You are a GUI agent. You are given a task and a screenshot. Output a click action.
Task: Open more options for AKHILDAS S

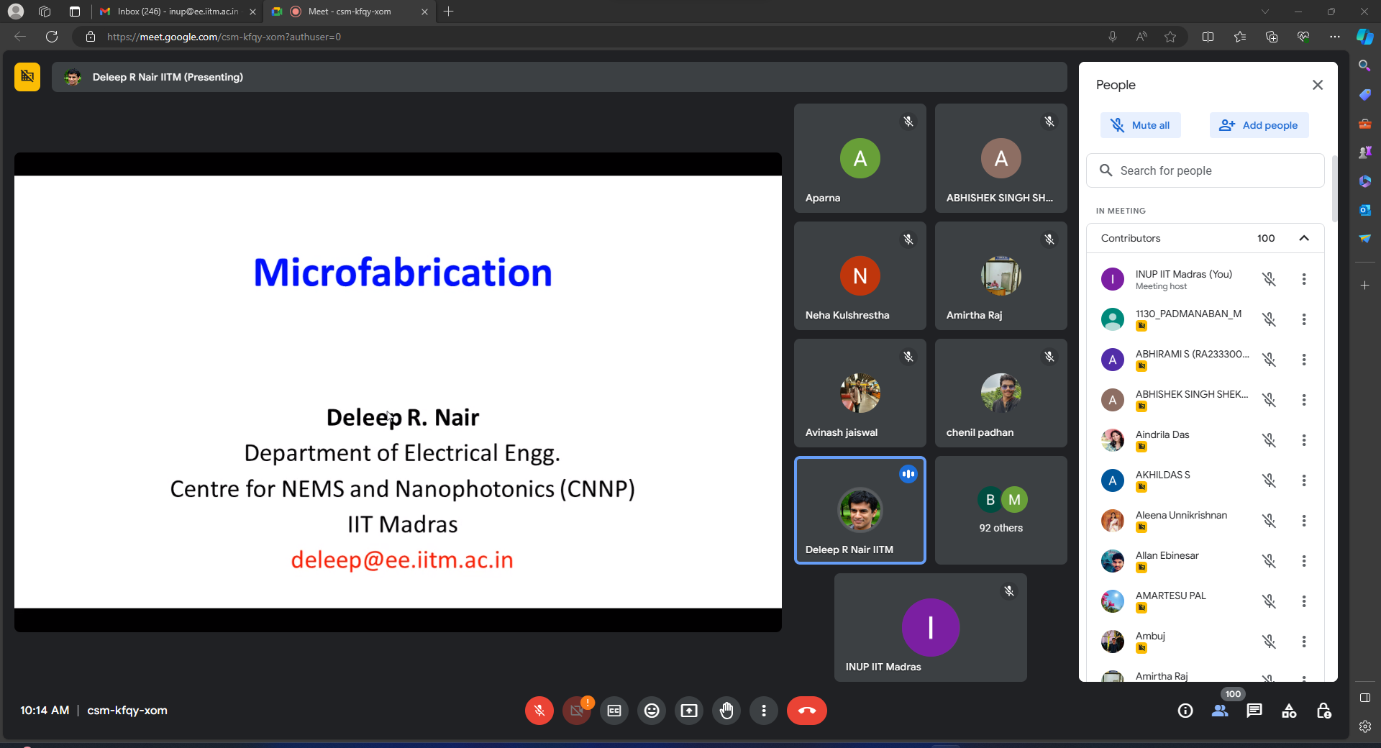(1304, 480)
